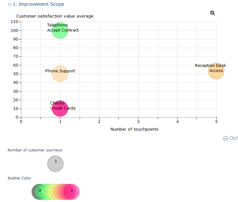Select the Phone Support bubble
The image size is (238, 202).
(60, 74)
